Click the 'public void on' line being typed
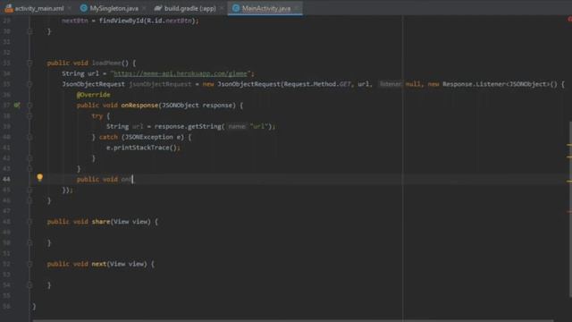 pyautogui.click(x=105, y=179)
